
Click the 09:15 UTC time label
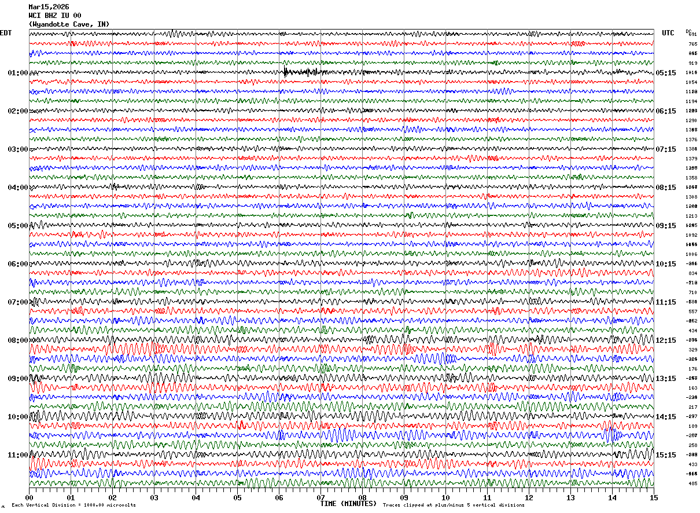(x=666, y=226)
